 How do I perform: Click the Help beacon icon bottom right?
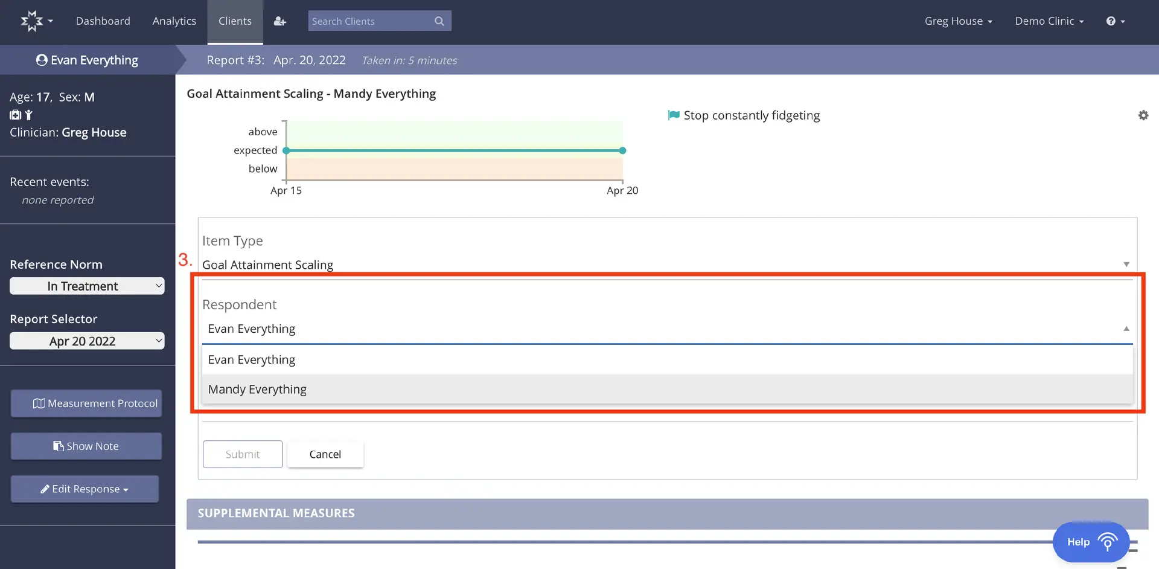(x=1108, y=542)
